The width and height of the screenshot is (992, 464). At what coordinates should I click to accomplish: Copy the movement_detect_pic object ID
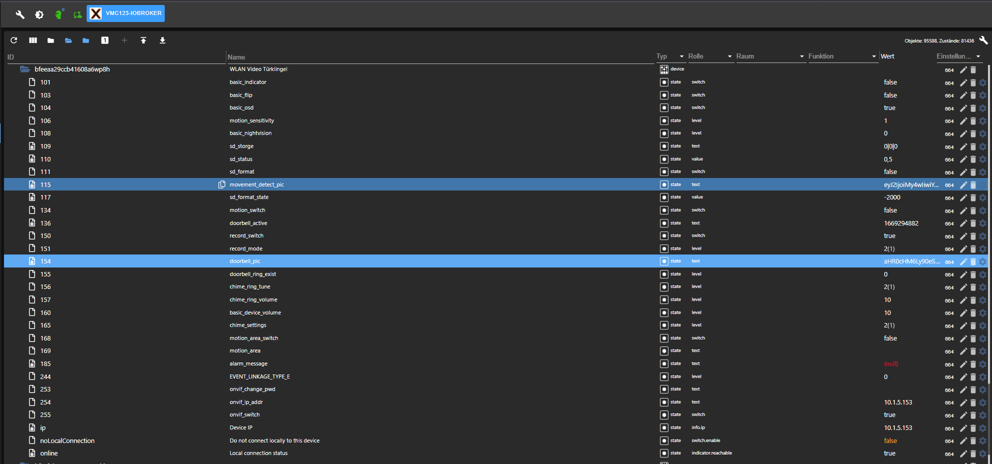pos(222,184)
